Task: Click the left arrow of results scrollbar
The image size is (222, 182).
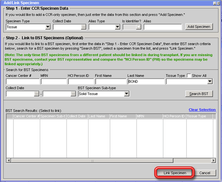Action: (x=9, y=160)
